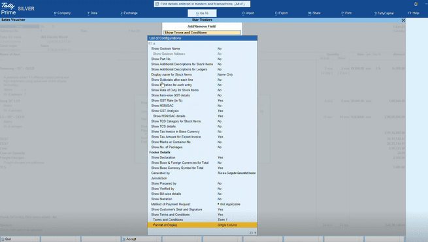Image resolution: width=428 pixels, height=242 pixels.
Task: Select Method of Payment Request option
Action: pyautogui.click(x=203, y=204)
